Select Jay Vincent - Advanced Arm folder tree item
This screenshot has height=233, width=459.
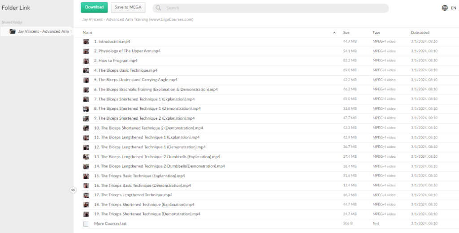click(43, 31)
